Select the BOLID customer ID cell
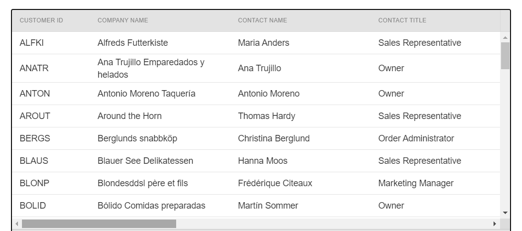The image size is (522, 231). [x=33, y=206]
